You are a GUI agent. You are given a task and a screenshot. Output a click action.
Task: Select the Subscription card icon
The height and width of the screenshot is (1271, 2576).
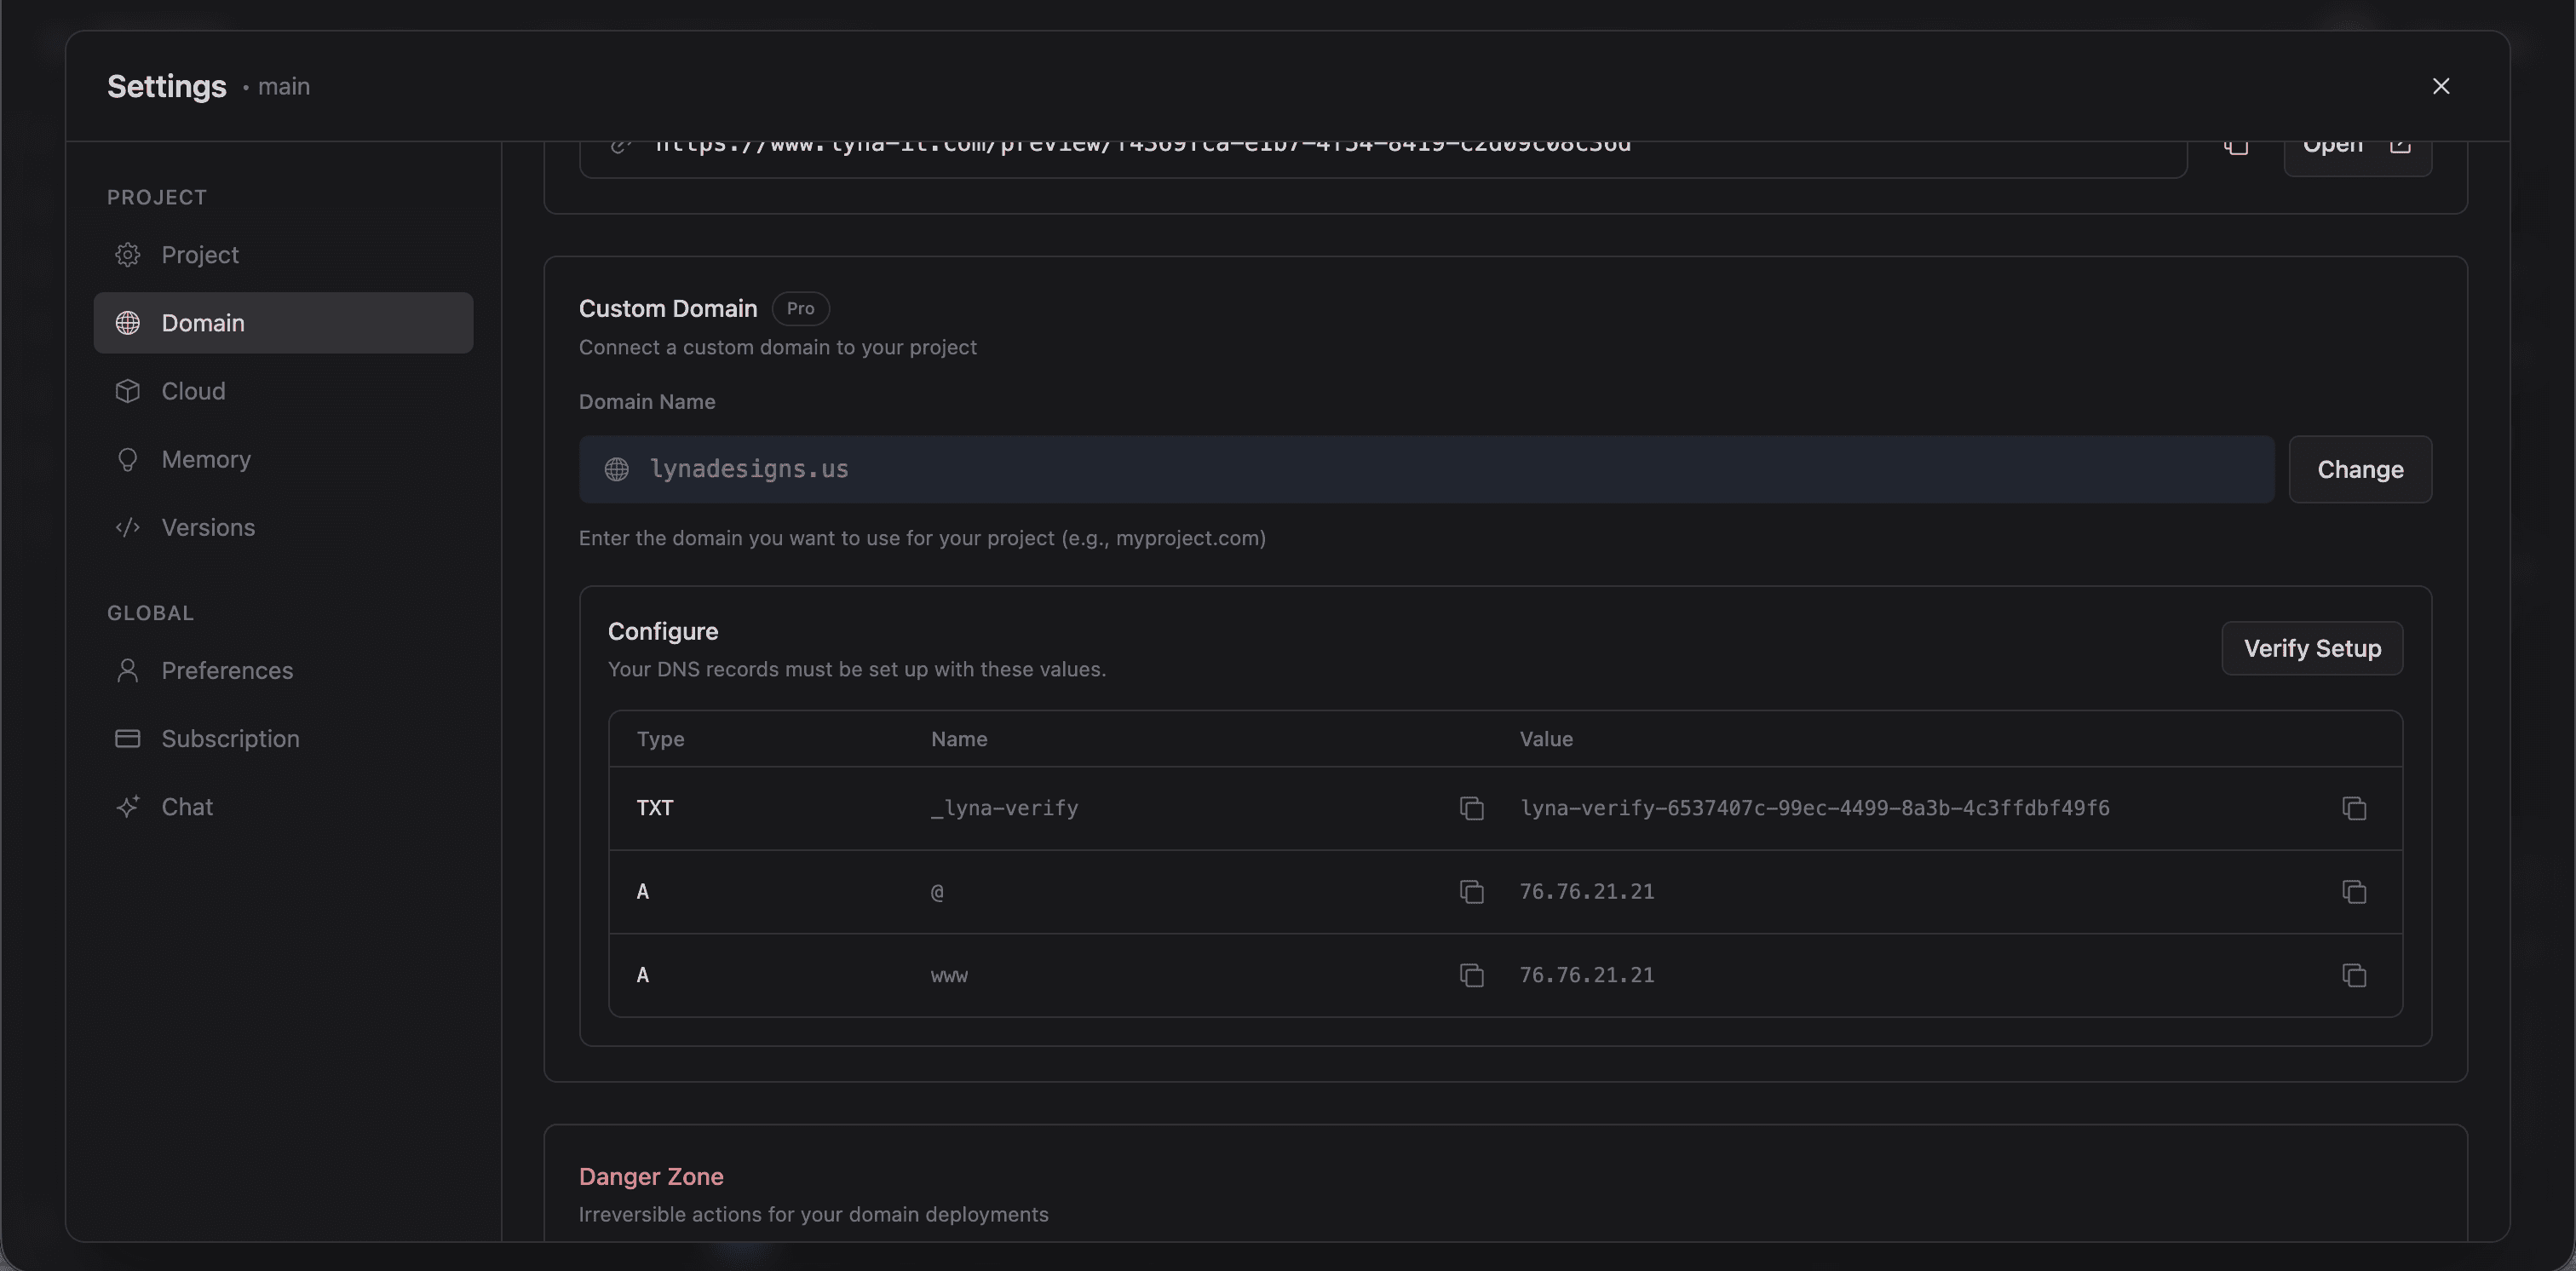click(128, 738)
